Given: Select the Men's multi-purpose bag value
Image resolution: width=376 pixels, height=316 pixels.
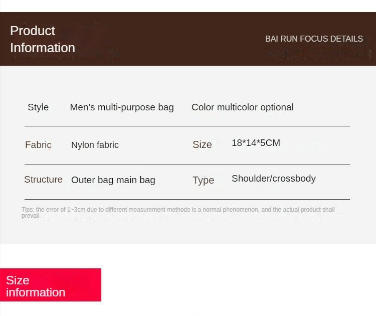Looking at the screenshot, I should [122, 107].
